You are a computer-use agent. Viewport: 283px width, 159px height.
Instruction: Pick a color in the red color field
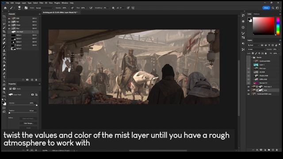click(264, 26)
